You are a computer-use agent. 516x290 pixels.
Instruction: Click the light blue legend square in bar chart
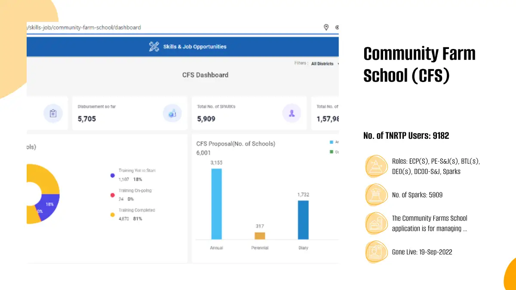(x=332, y=142)
